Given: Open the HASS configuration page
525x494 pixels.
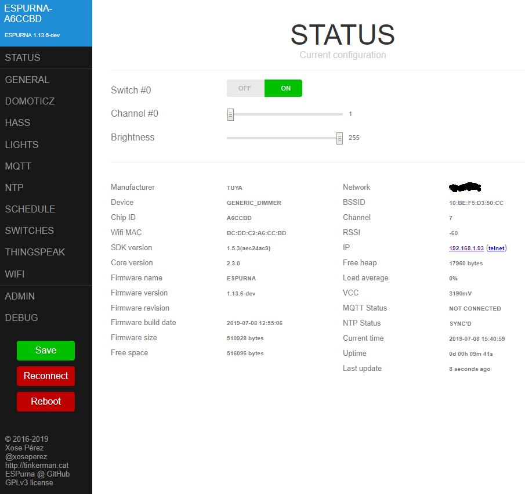Looking at the screenshot, I should pos(46,122).
